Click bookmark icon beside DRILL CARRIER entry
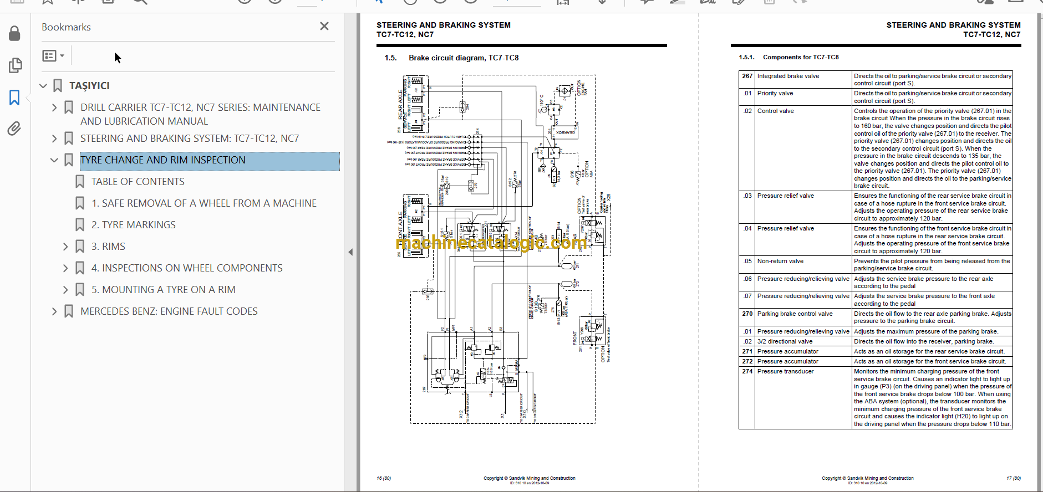Image resolution: width=1043 pixels, height=492 pixels. 69,107
